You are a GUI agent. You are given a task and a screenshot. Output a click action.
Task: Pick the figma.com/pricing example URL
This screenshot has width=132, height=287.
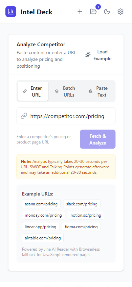[x=81, y=226]
